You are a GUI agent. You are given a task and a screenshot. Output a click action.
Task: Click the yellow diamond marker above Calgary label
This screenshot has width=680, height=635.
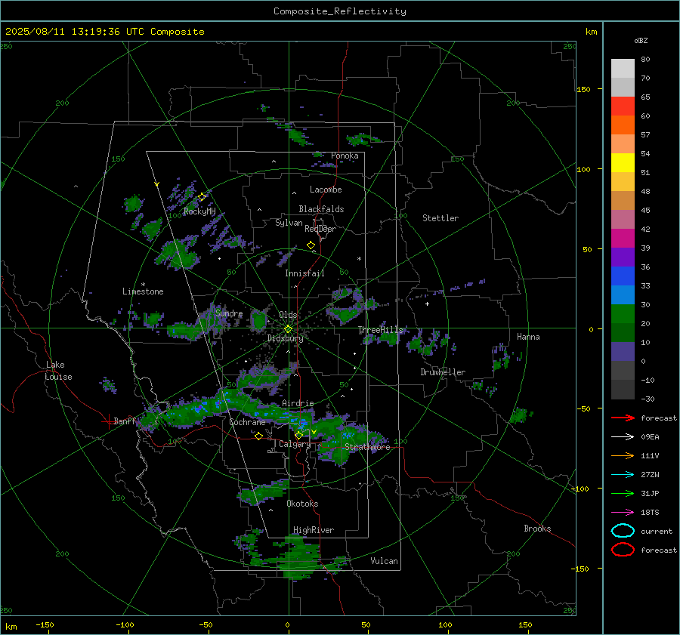[298, 435]
